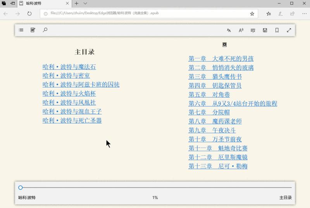Refresh the page

pos(29,14)
